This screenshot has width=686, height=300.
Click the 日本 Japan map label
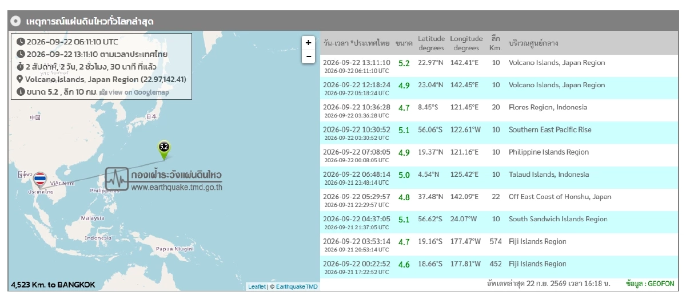pyautogui.click(x=151, y=116)
